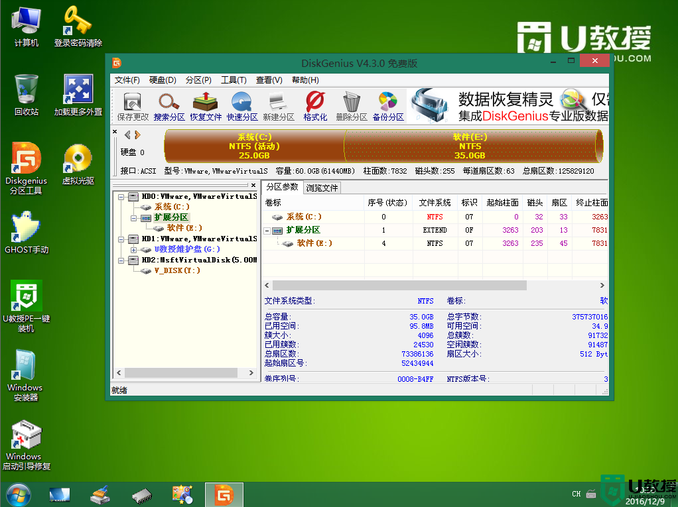Open the 工具(T) menu
Screen dimensions: 678x507
point(234,80)
